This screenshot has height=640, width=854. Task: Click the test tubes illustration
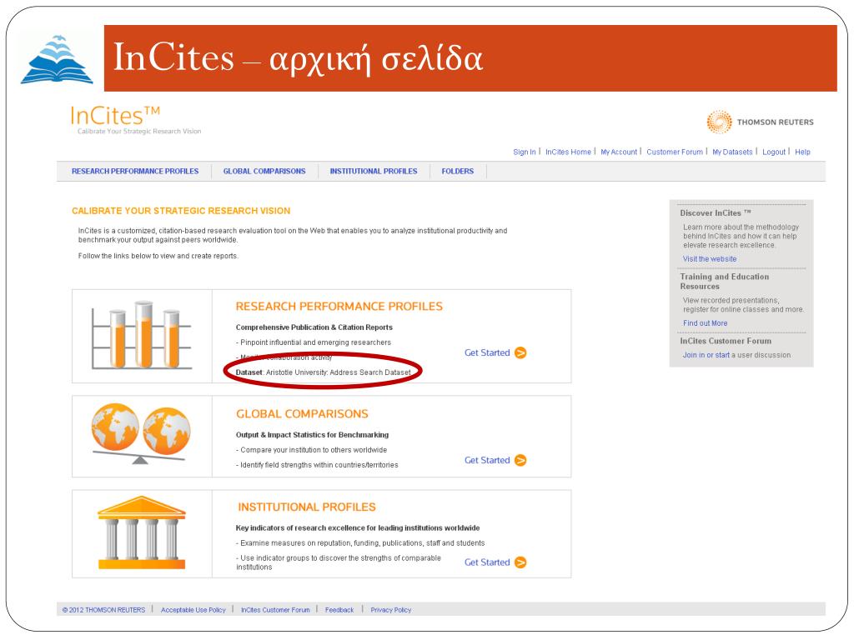[x=142, y=335]
